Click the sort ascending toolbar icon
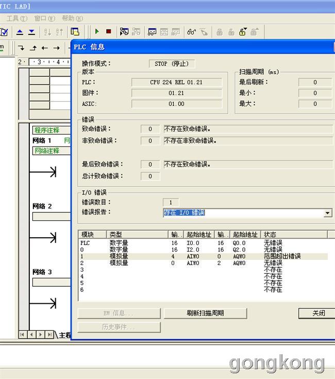335x379 pixels. pyautogui.click(x=47, y=32)
